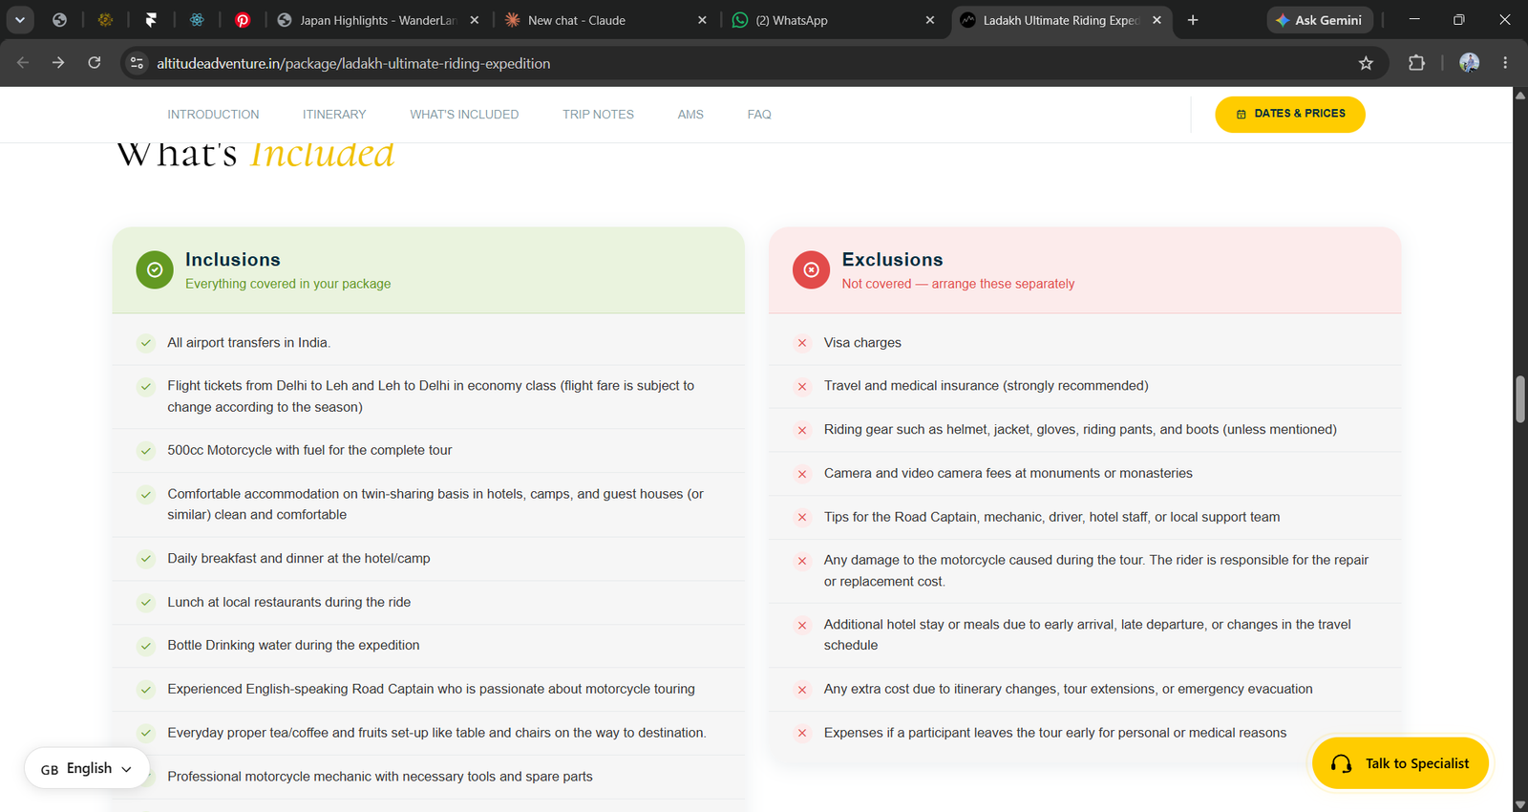Go back to previous page

pyautogui.click(x=23, y=63)
